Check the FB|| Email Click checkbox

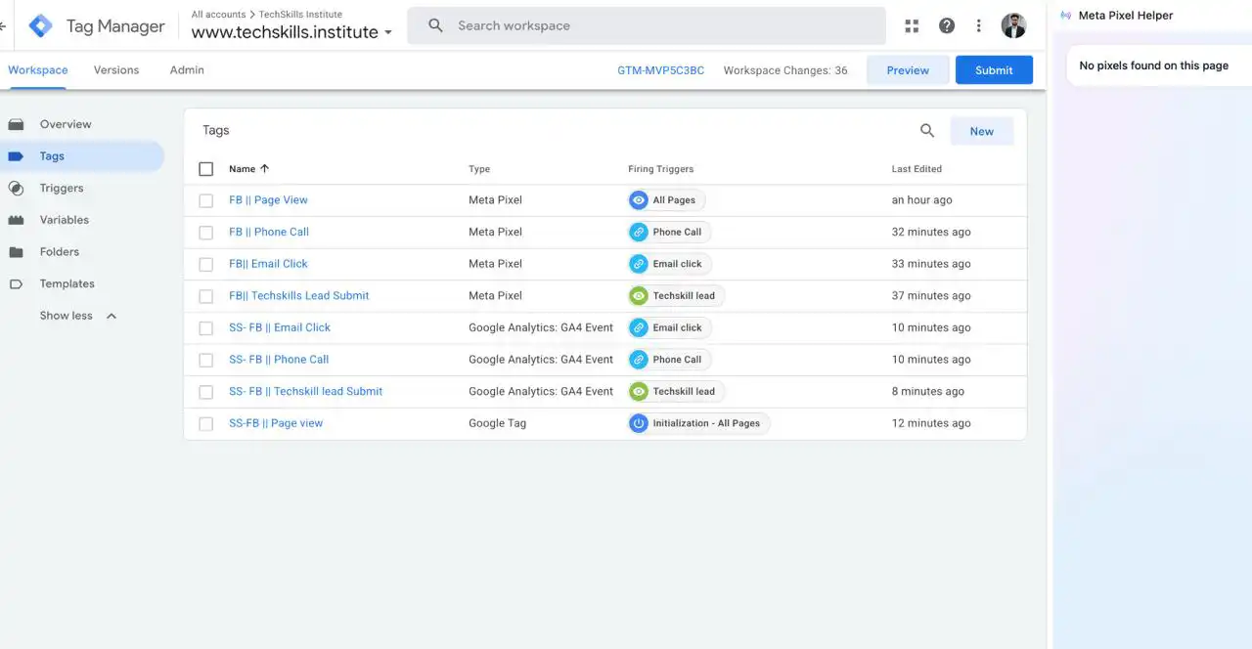(205, 264)
